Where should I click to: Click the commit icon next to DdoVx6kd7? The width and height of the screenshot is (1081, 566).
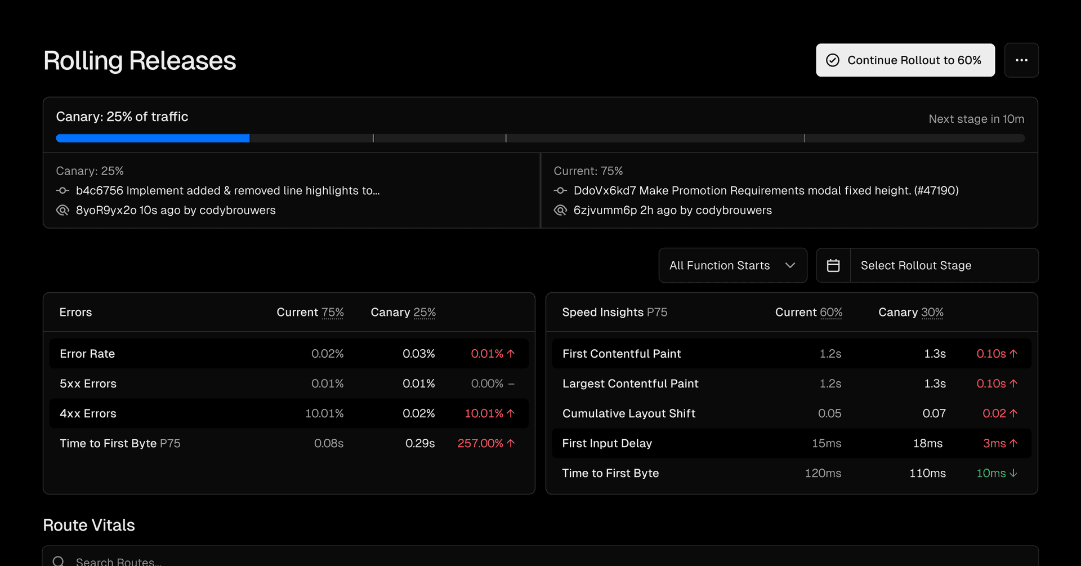click(560, 191)
